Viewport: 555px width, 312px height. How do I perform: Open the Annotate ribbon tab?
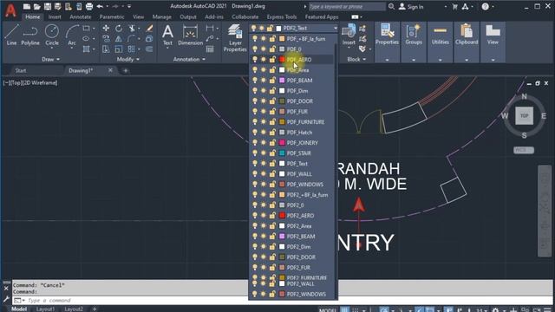point(81,16)
